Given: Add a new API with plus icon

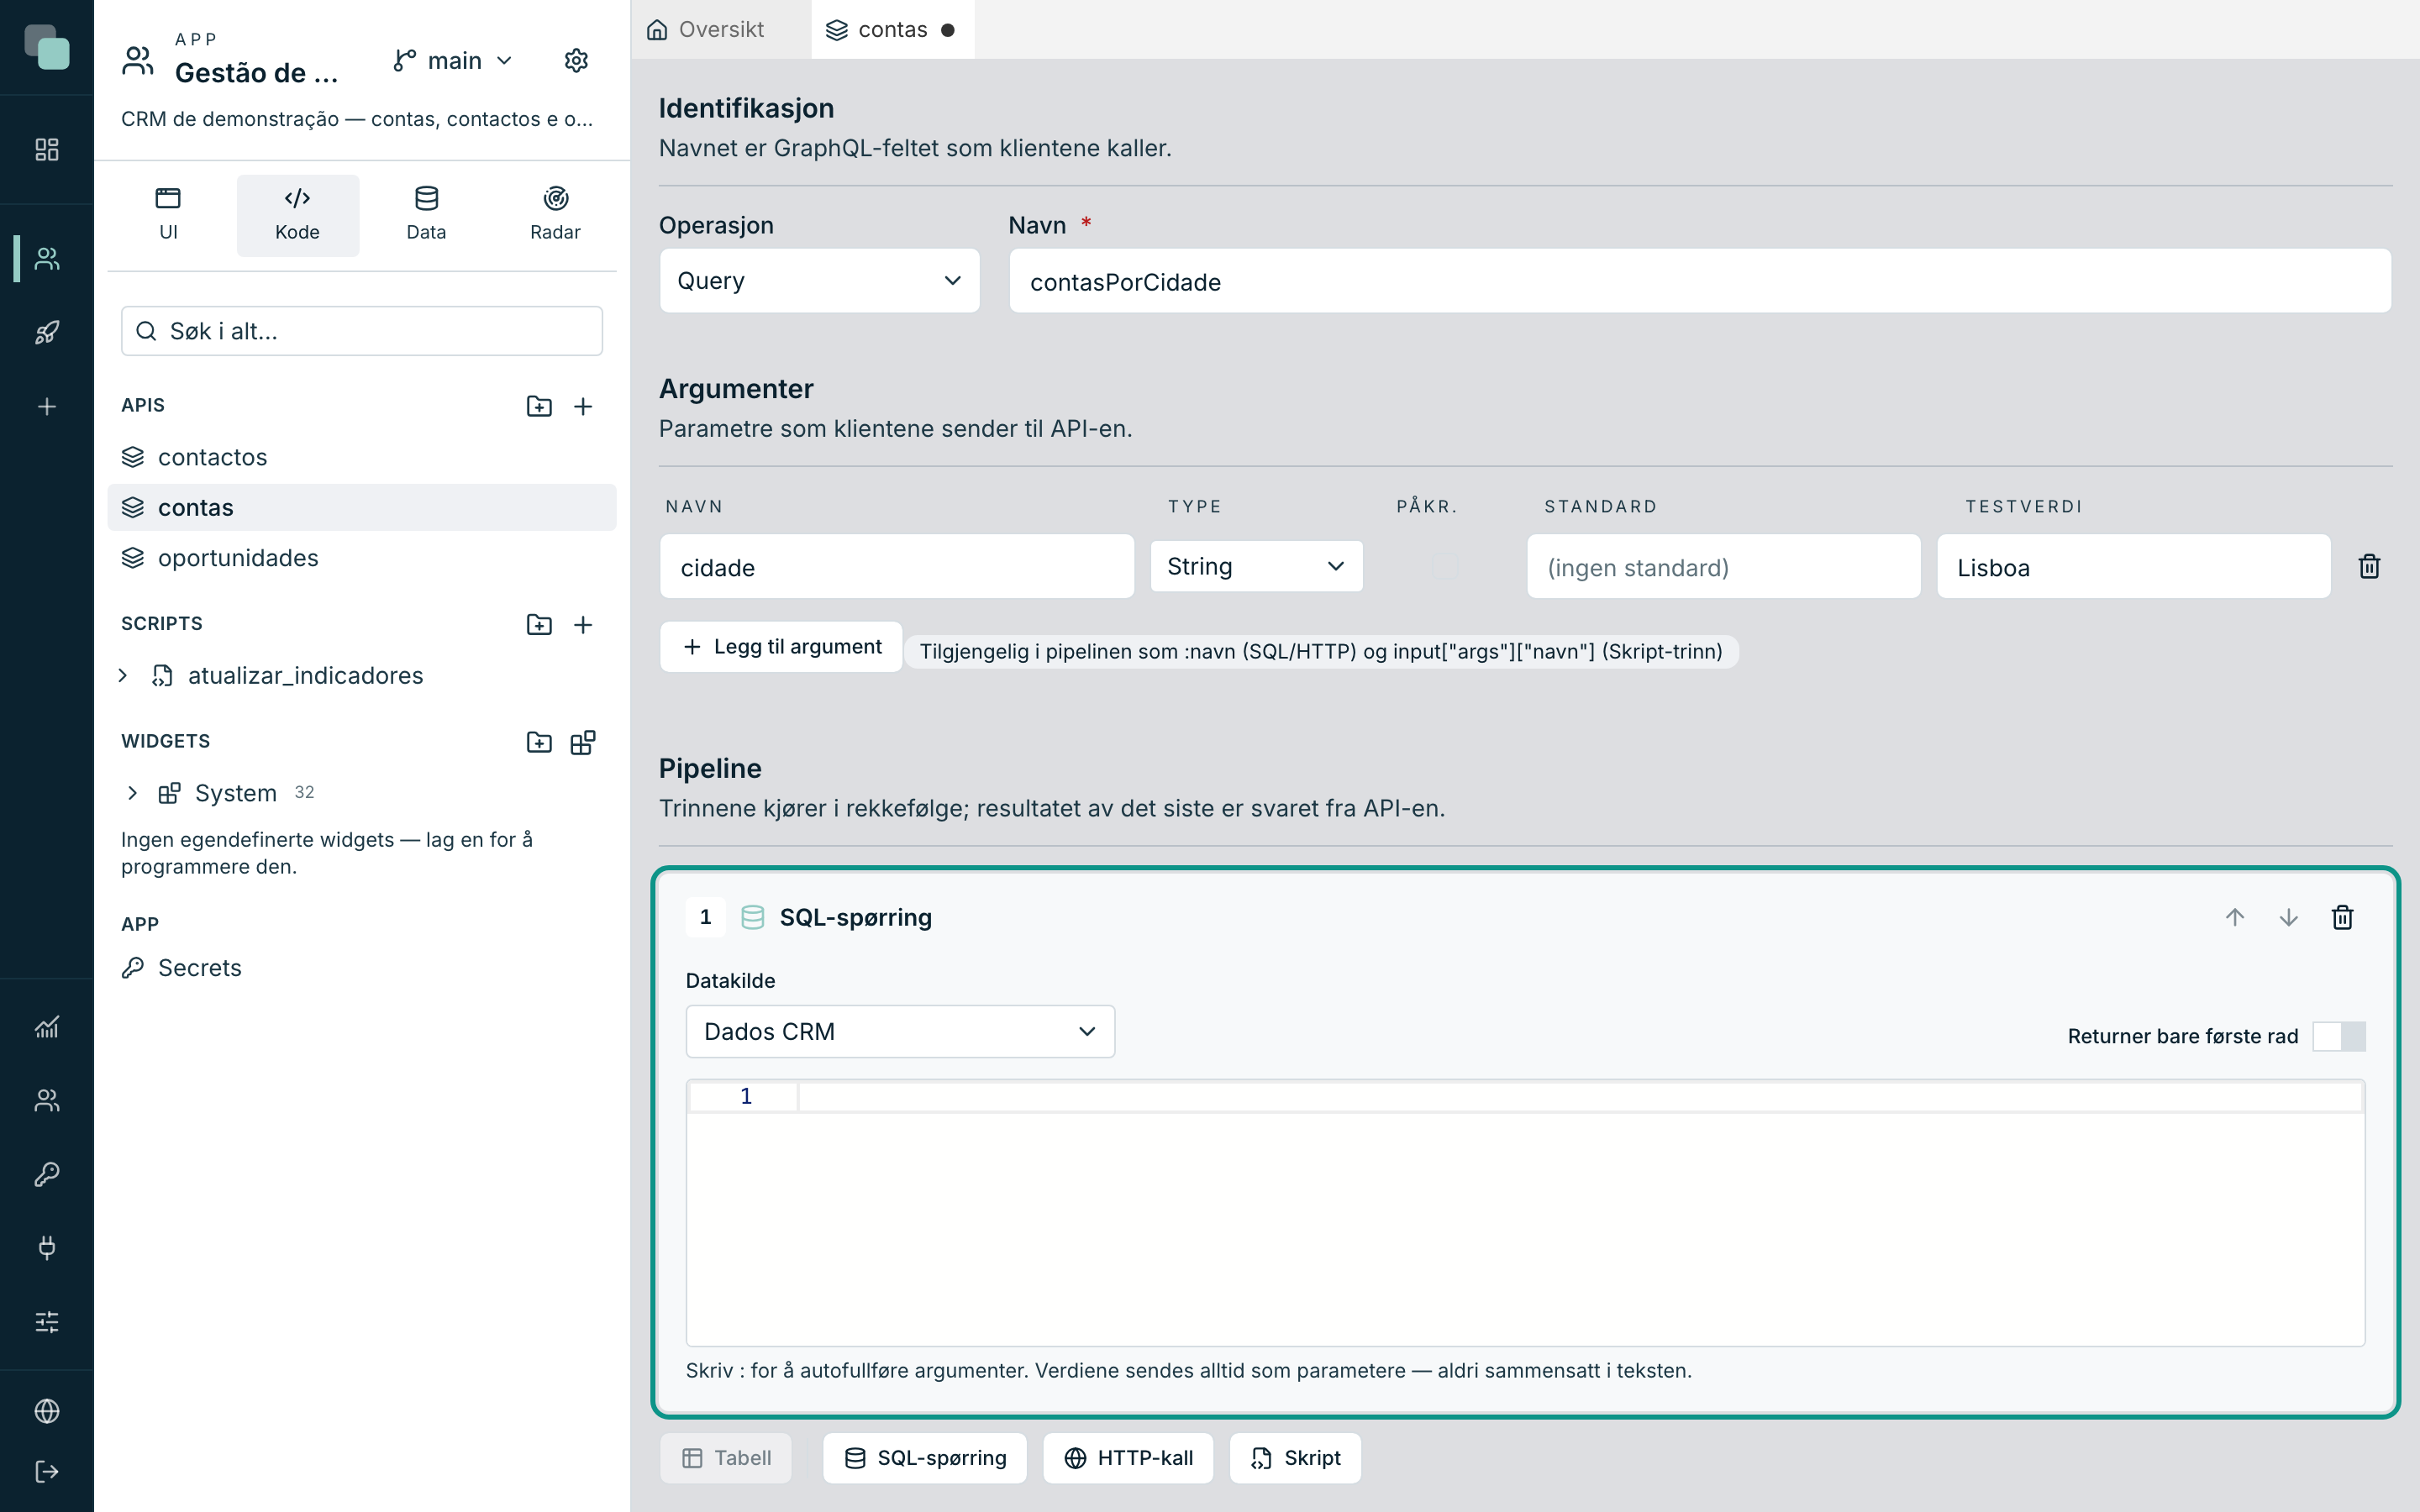Looking at the screenshot, I should (583, 406).
